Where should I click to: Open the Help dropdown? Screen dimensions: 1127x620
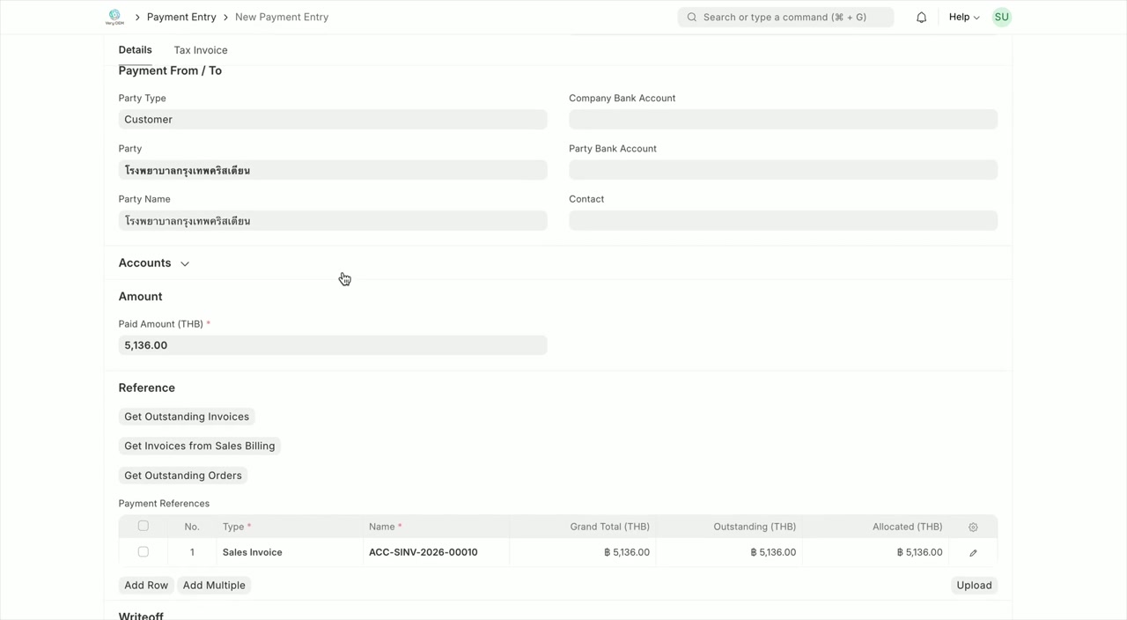pyautogui.click(x=962, y=17)
